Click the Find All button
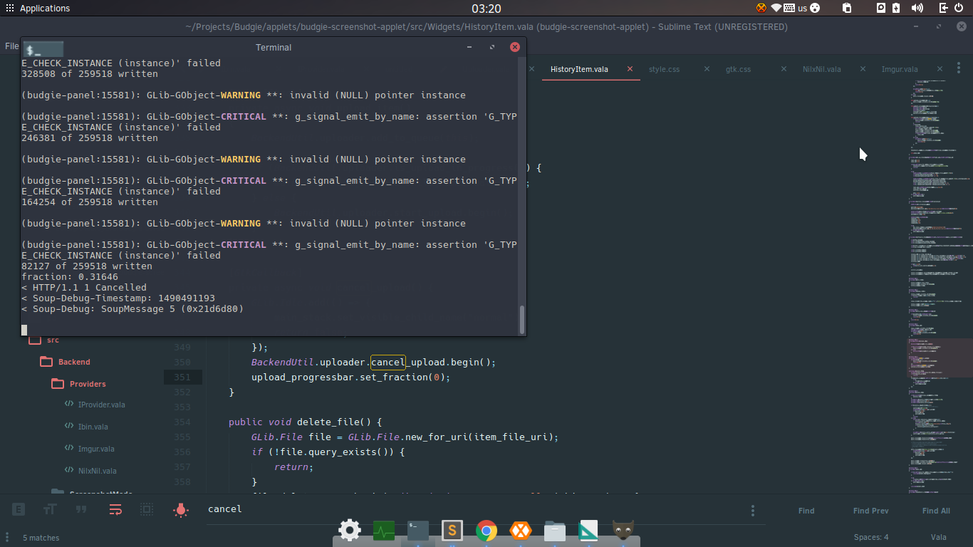The image size is (973, 547). [x=936, y=511]
